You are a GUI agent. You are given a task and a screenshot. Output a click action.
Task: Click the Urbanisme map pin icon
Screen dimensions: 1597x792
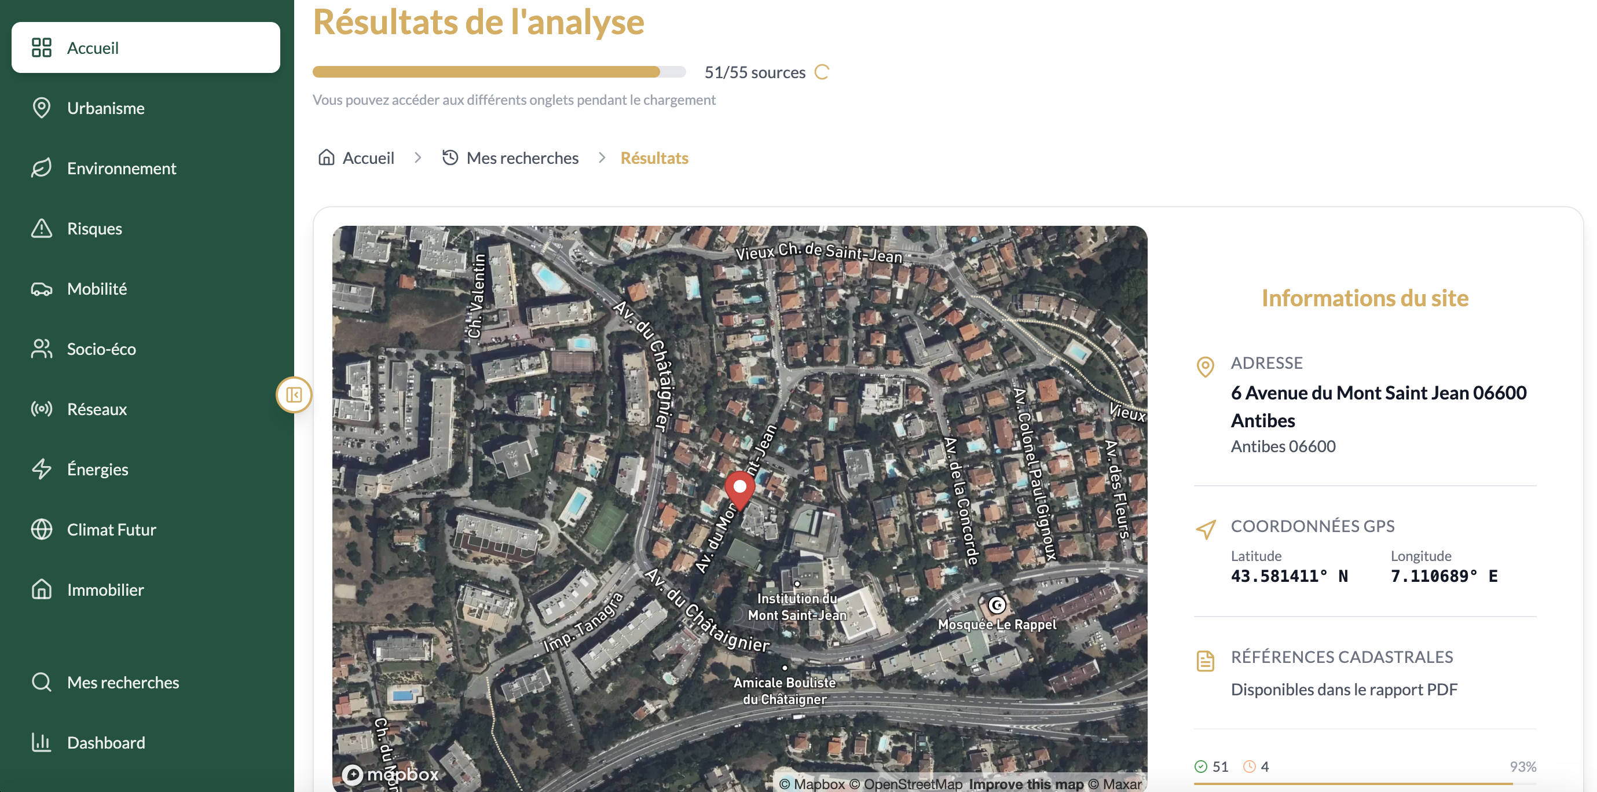(41, 108)
